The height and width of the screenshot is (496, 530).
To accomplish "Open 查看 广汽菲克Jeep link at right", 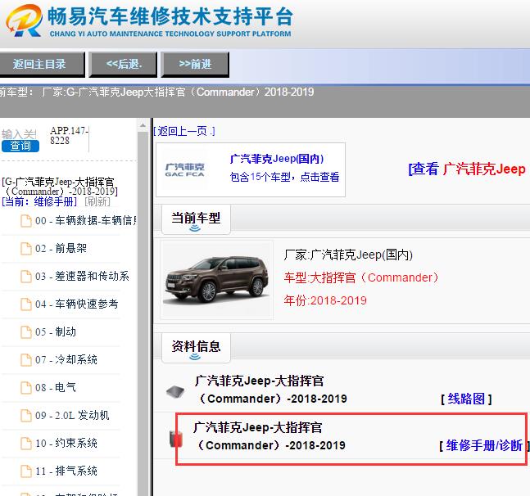I will [x=467, y=169].
